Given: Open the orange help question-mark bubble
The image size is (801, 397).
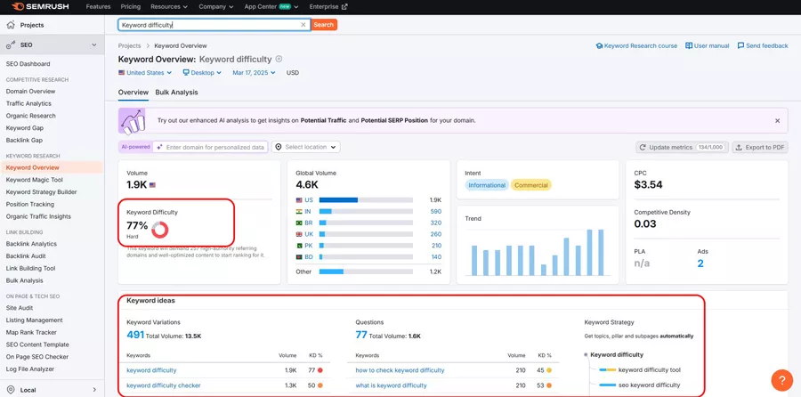Looking at the screenshot, I should tap(781, 380).
